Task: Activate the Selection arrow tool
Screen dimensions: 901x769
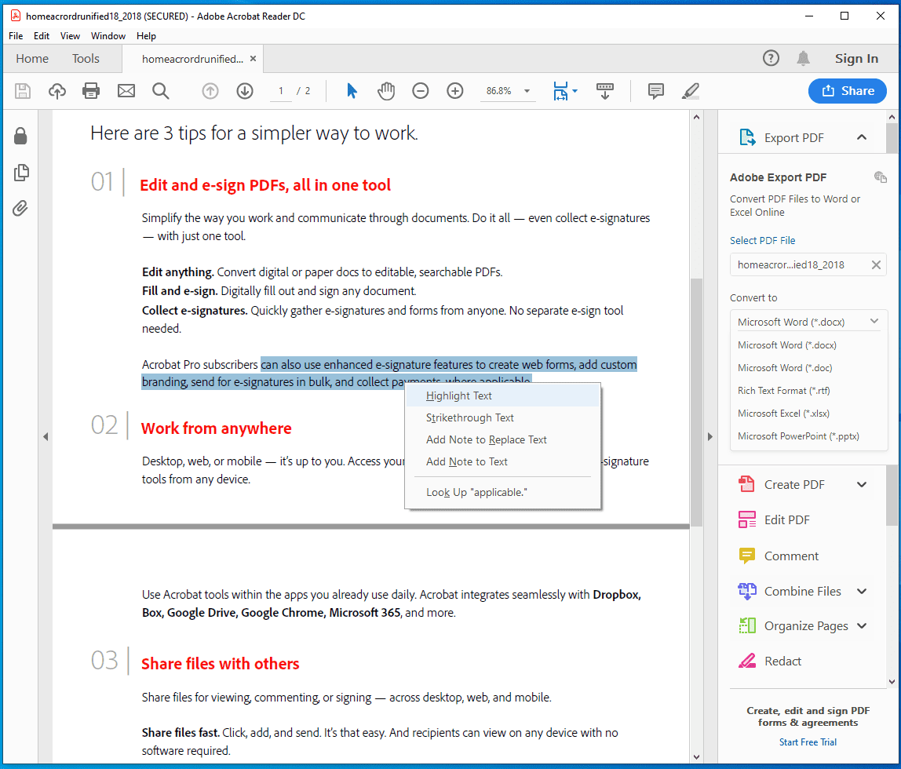Action: click(352, 91)
